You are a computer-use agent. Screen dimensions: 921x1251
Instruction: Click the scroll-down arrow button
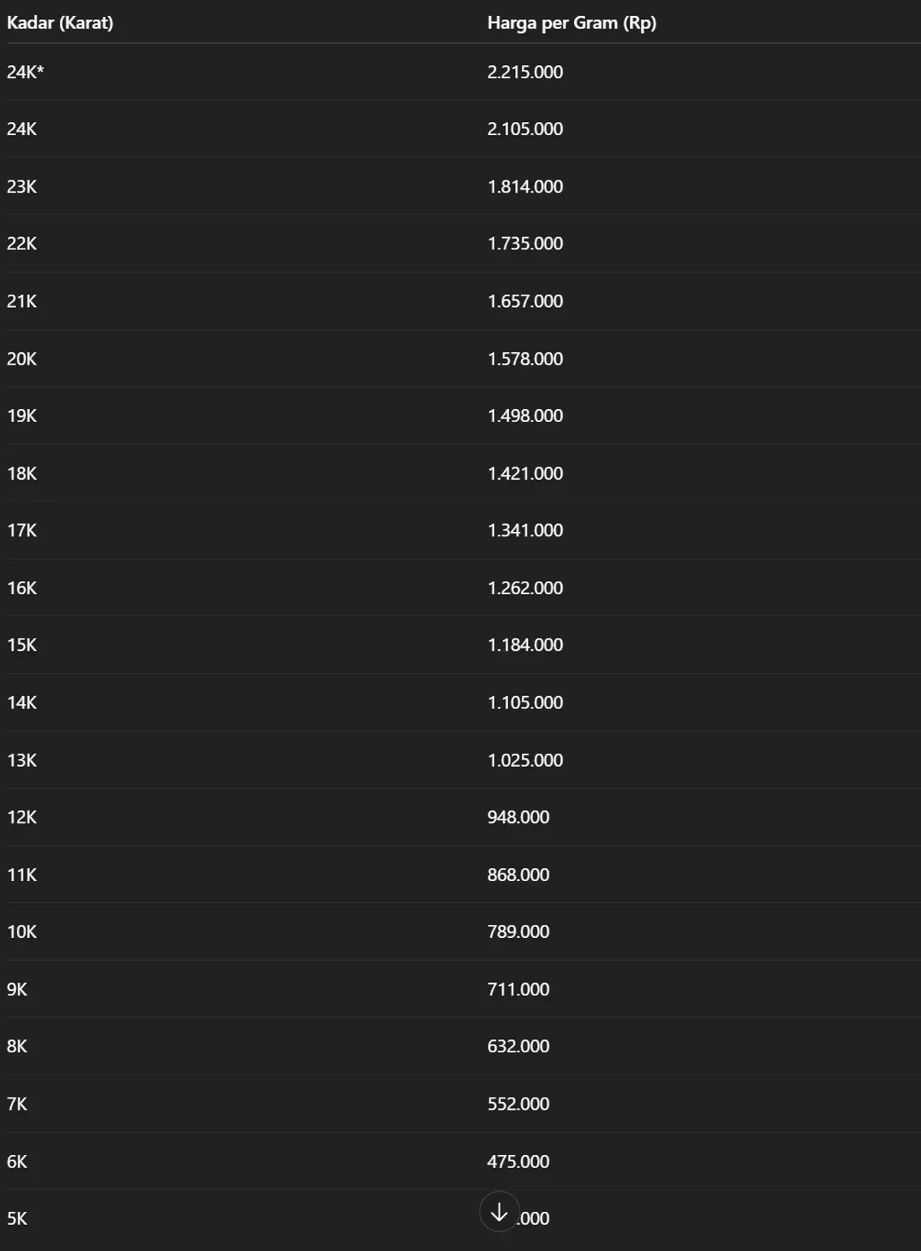pos(499,1212)
